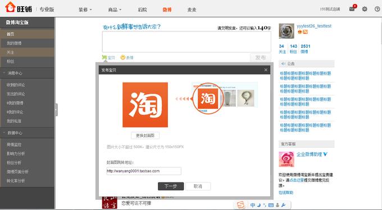Click the large orange 淘 cover image
Screen dimensions: 382x210
coord(145,105)
